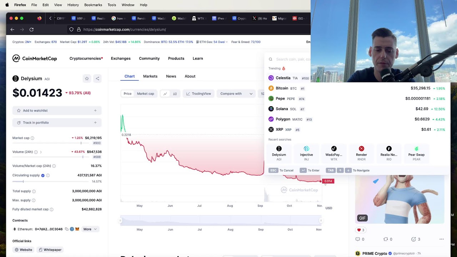Open the News tab

click(x=171, y=76)
